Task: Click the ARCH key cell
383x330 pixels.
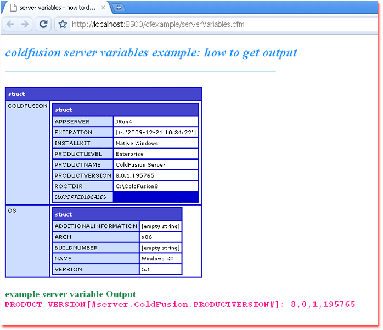Action: click(x=95, y=237)
